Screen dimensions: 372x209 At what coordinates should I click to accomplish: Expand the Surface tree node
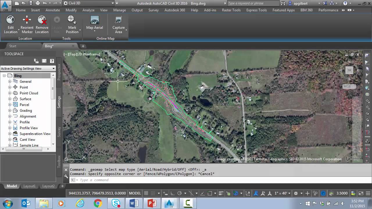[10, 99]
